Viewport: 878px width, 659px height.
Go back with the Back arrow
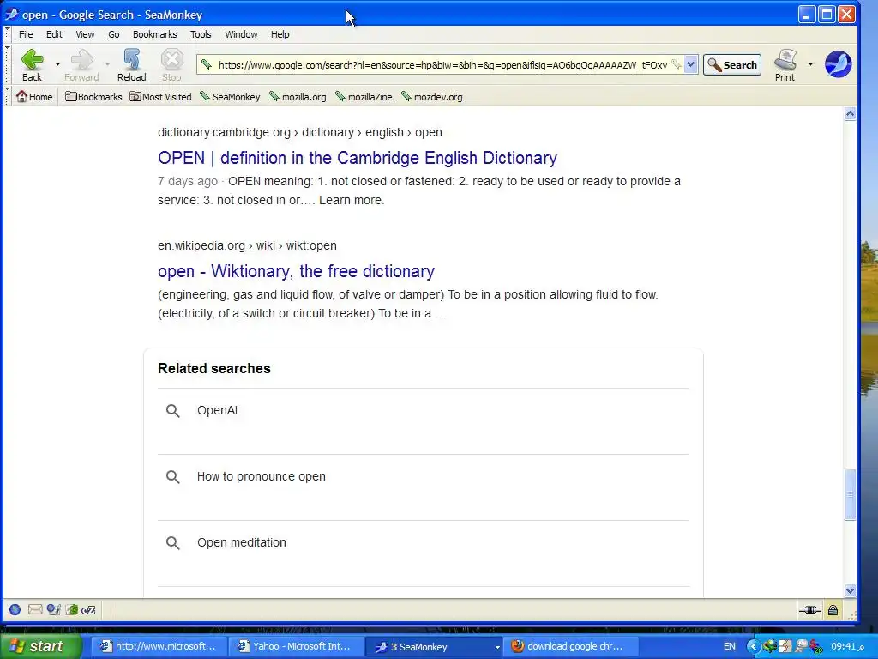click(x=32, y=65)
